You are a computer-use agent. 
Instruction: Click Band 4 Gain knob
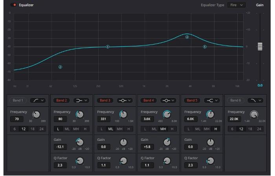click(167, 142)
